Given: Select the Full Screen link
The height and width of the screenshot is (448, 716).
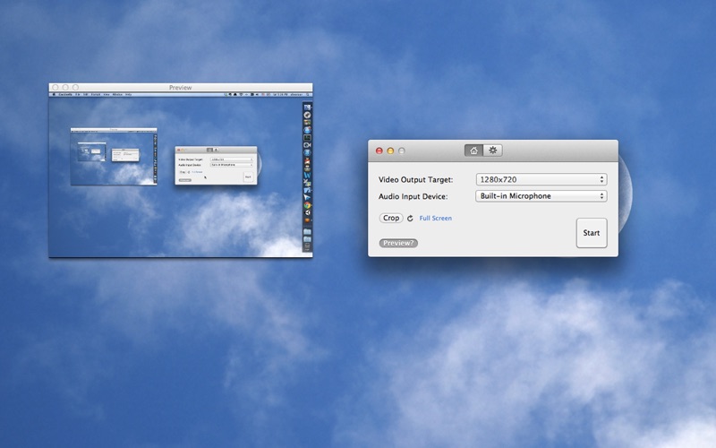Looking at the screenshot, I should pos(436,219).
